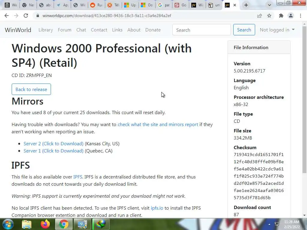
Task: Click the network tray icon
Action: click(277, 224)
